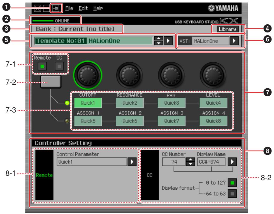Select the Quick3 assignment box
Viewport: 274px width, 214px height.
tap(171, 103)
